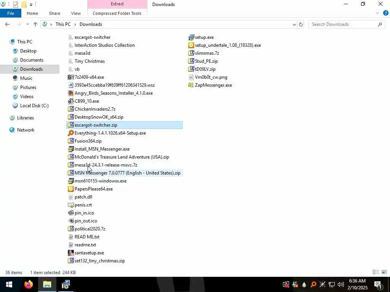Refresh the Downloads folder
390x292 pixels.
click(x=301, y=24)
